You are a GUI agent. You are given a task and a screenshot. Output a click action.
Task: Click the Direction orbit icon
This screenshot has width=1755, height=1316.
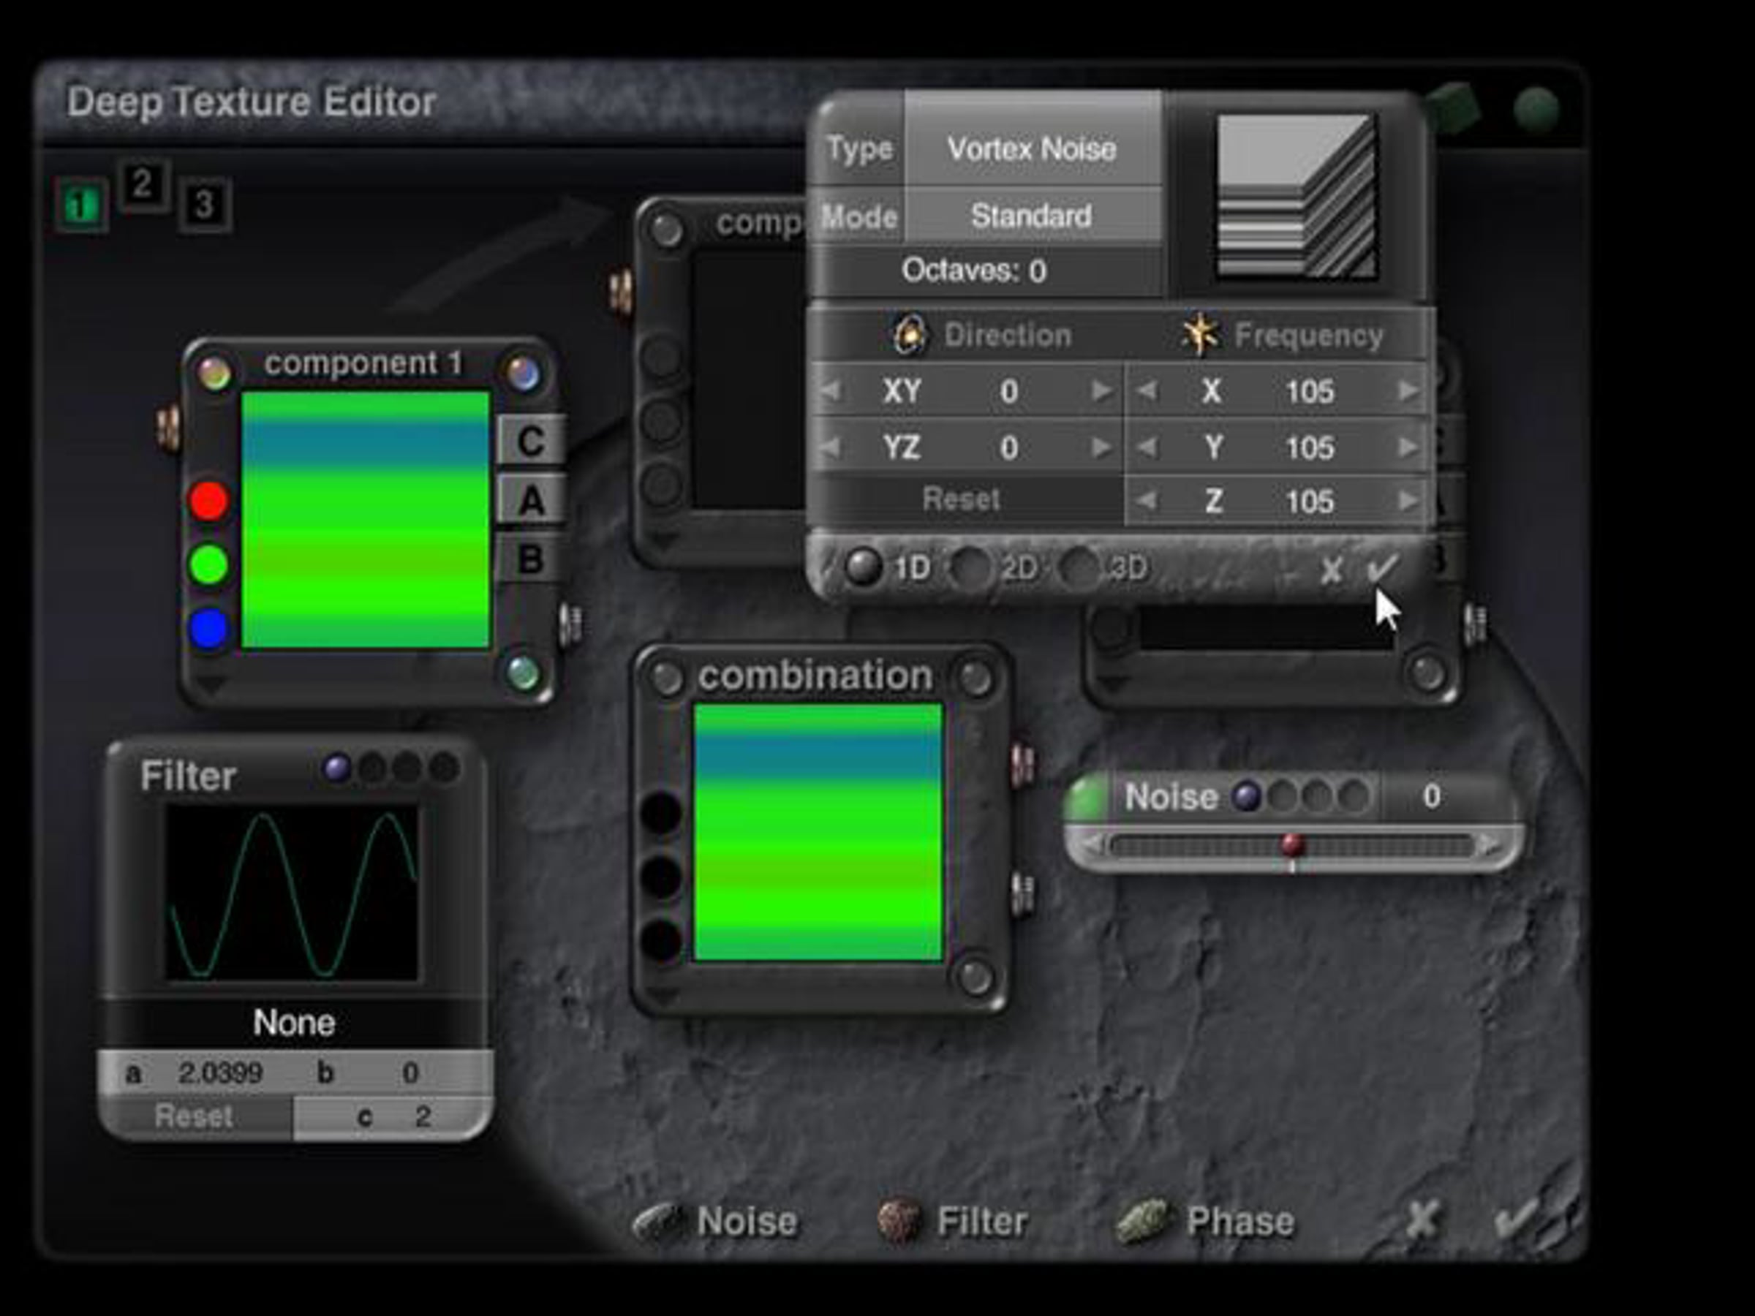point(909,335)
